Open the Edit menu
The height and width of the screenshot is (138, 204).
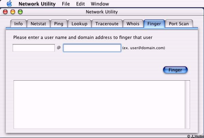(x=80, y=4)
